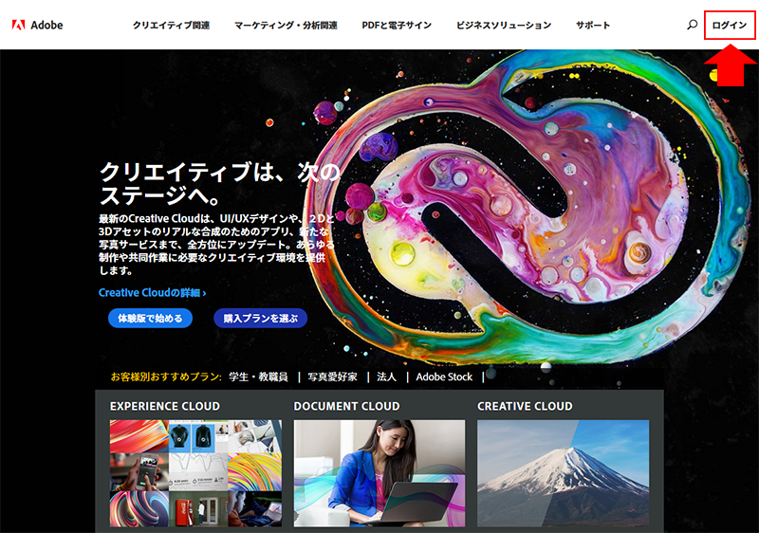Click the EXPERIENCE CLOUD heading

click(x=164, y=406)
